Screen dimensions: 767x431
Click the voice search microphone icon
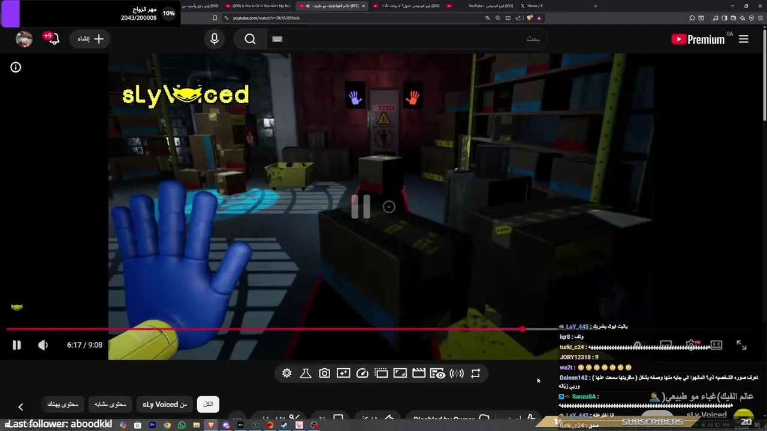(x=215, y=39)
